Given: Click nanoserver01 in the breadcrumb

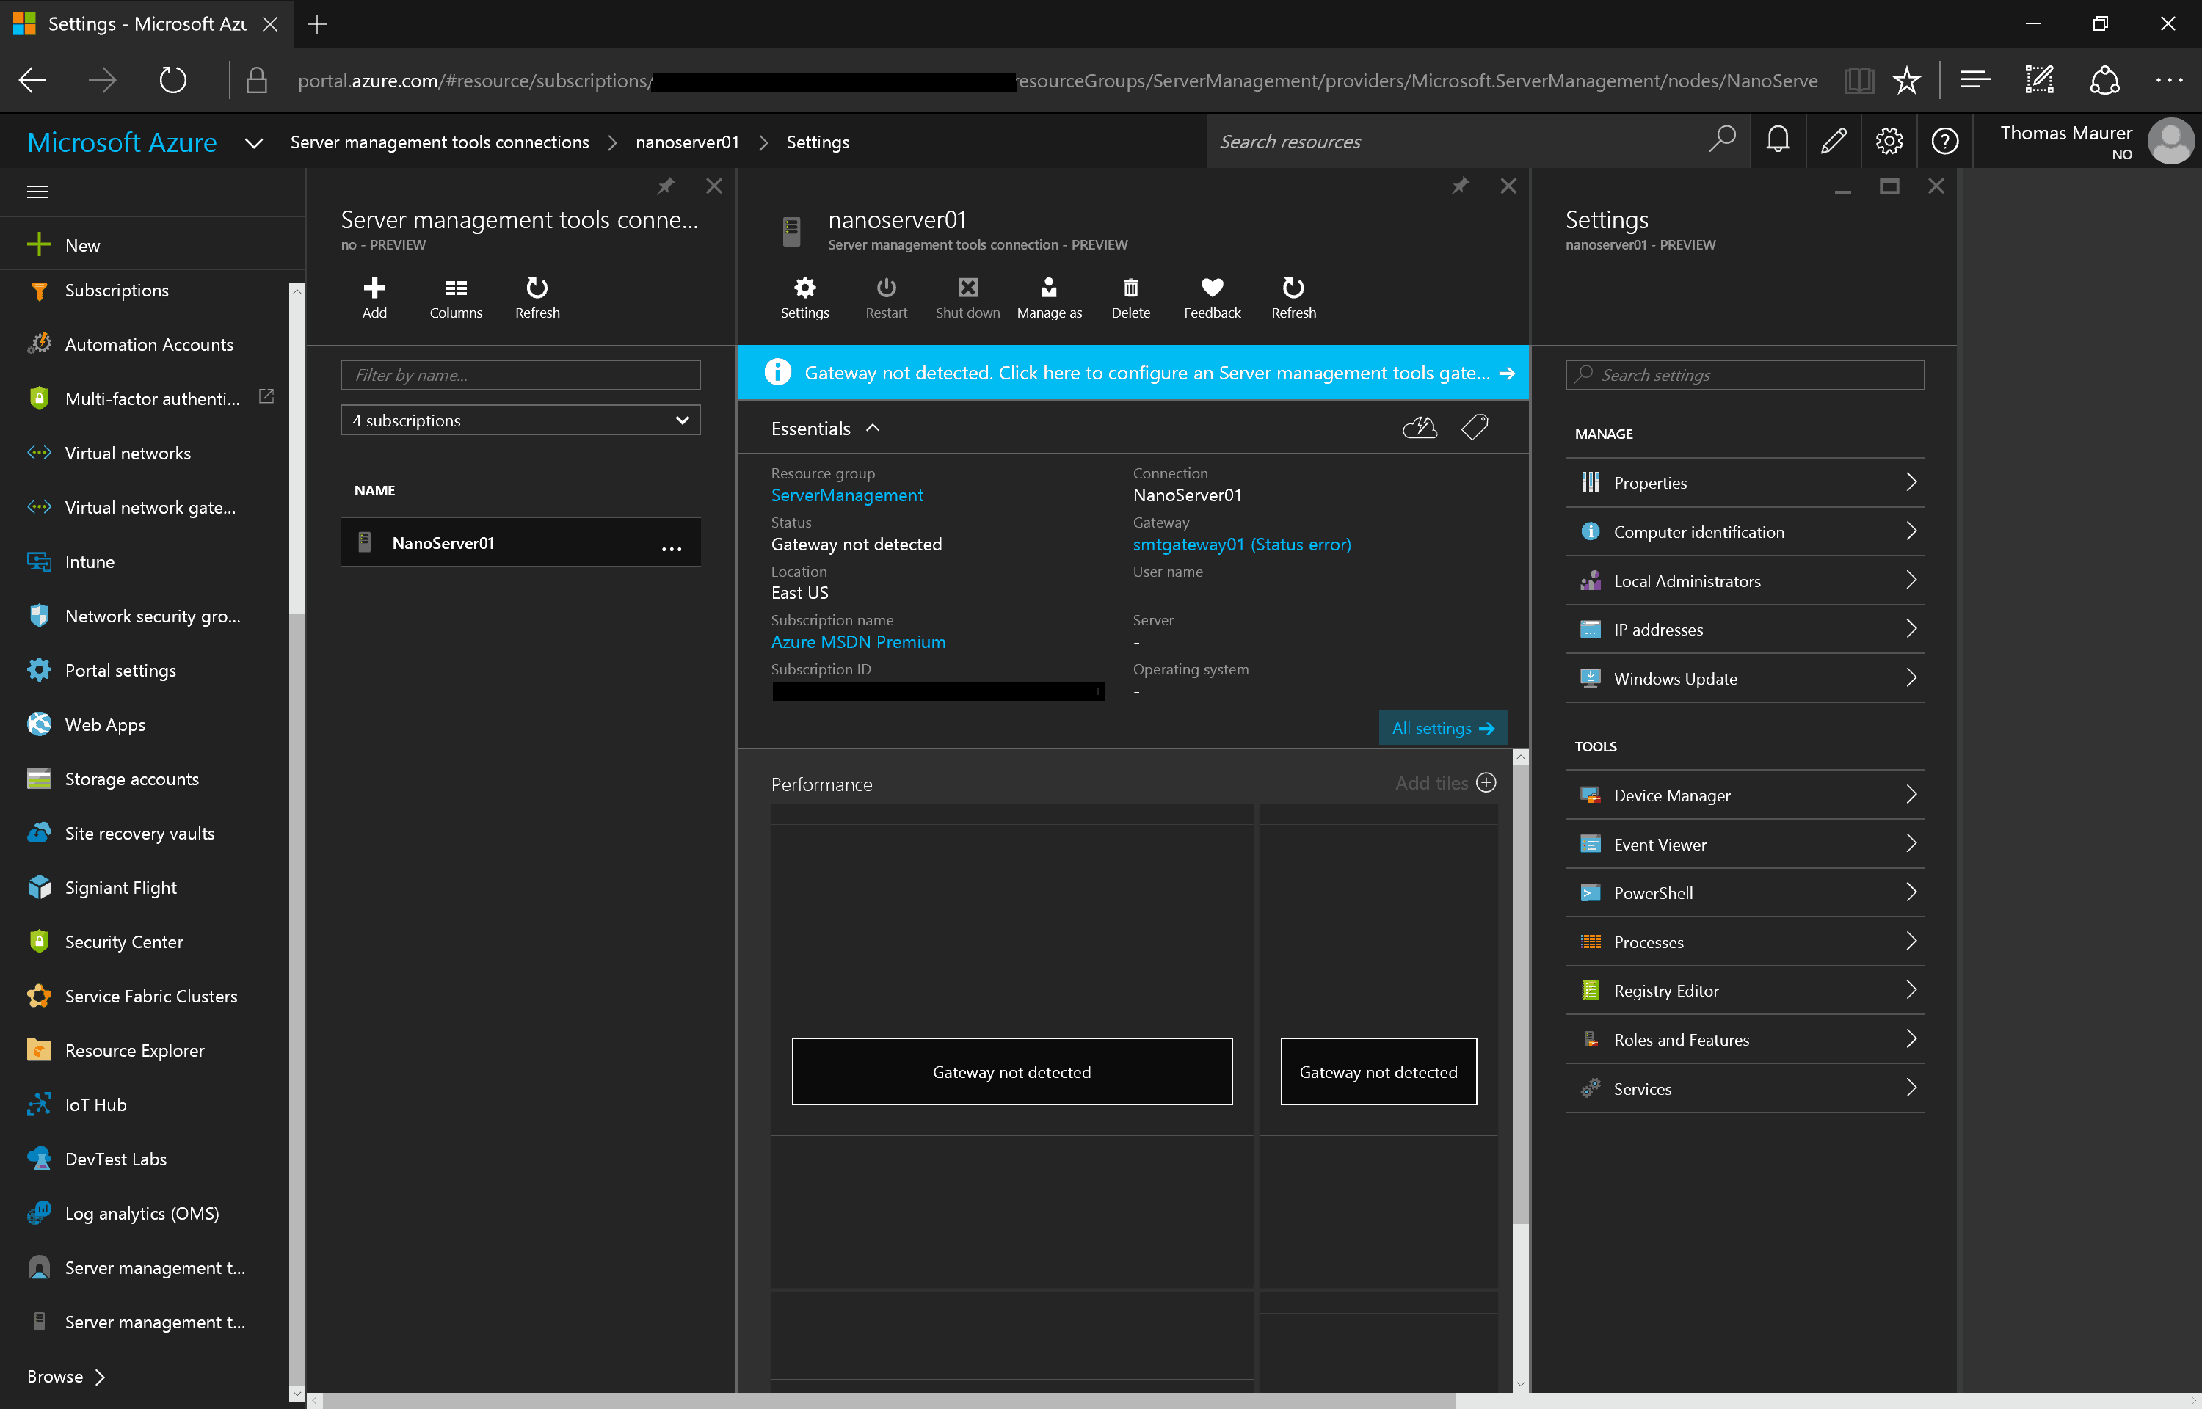Looking at the screenshot, I should [x=687, y=142].
